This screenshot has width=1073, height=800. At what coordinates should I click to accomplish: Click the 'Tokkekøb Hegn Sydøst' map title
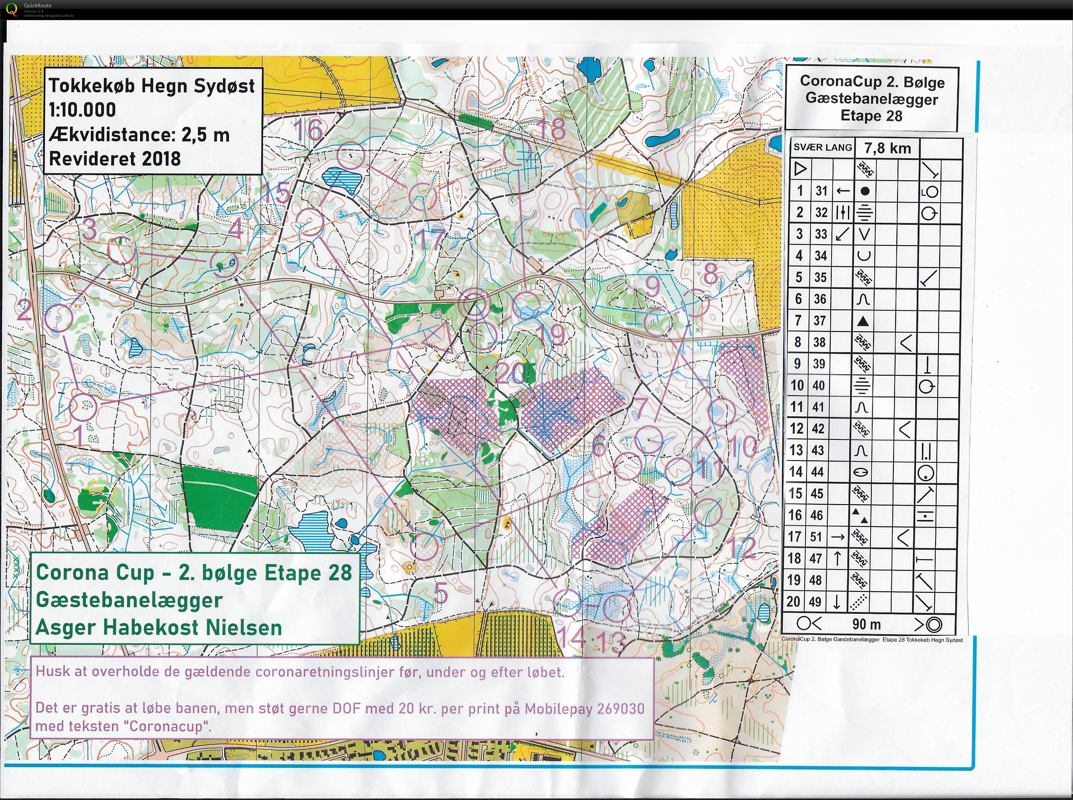(152, 86)
